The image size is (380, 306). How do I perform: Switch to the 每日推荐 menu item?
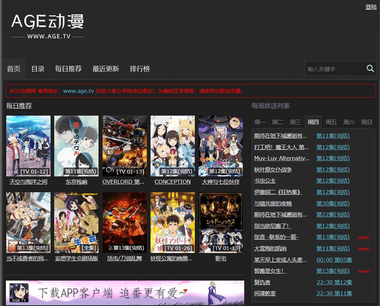[x=68, y=68]
